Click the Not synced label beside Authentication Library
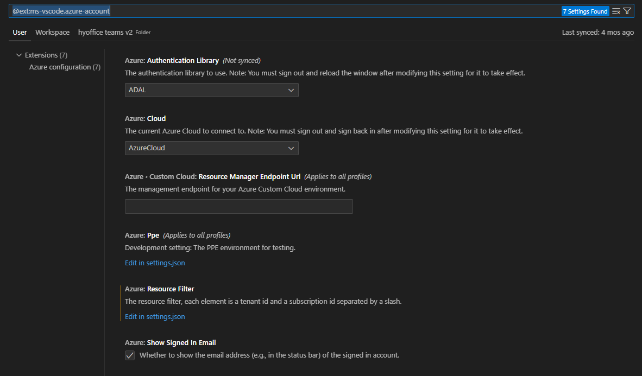642x376 pixels. (x=241, y=60)
